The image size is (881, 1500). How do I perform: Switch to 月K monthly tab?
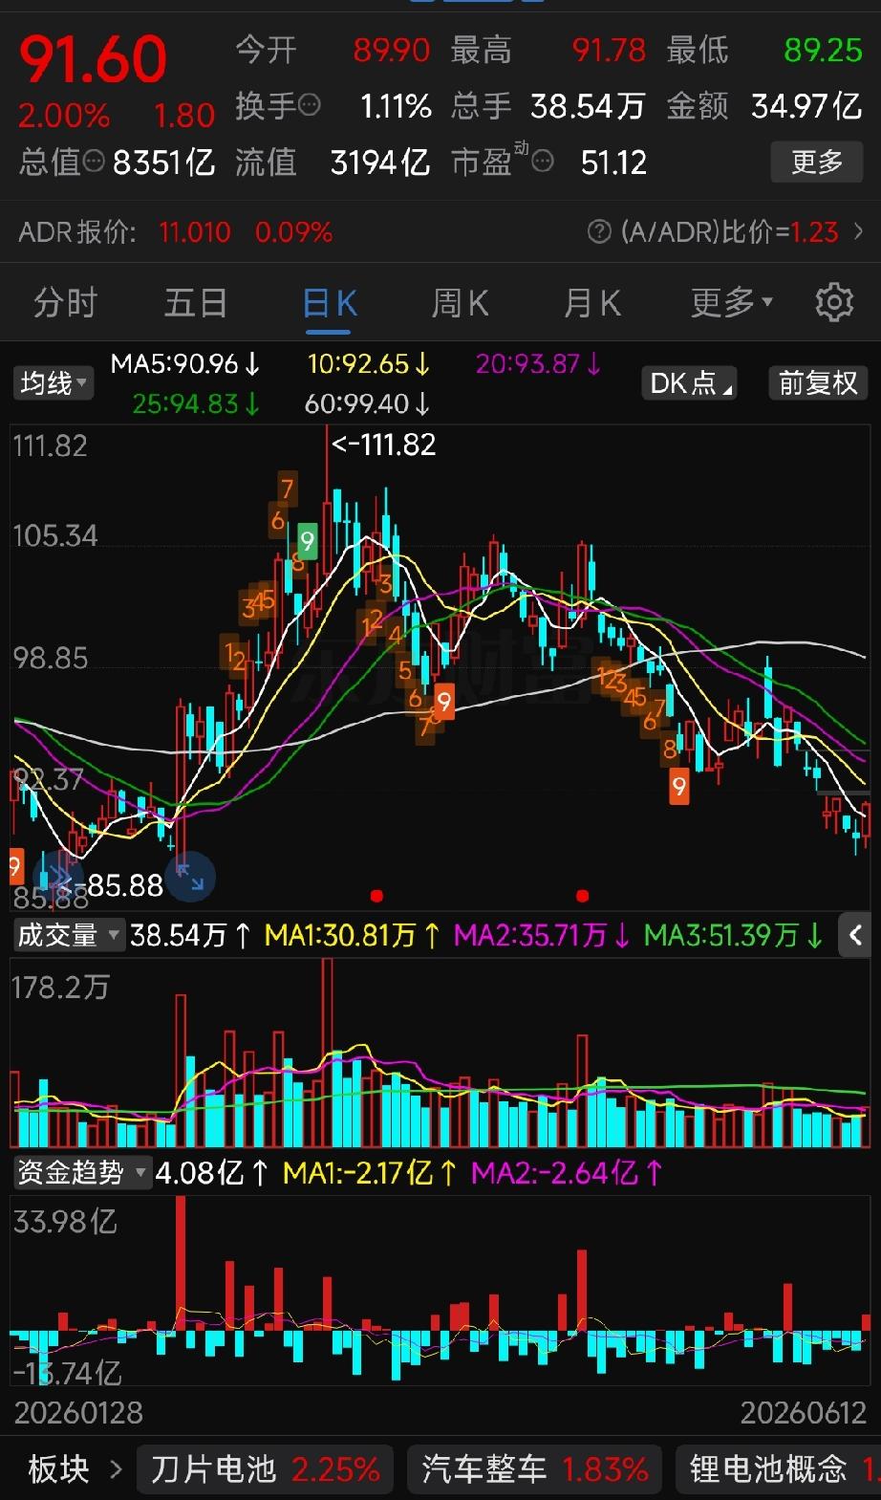click(591, 303)
